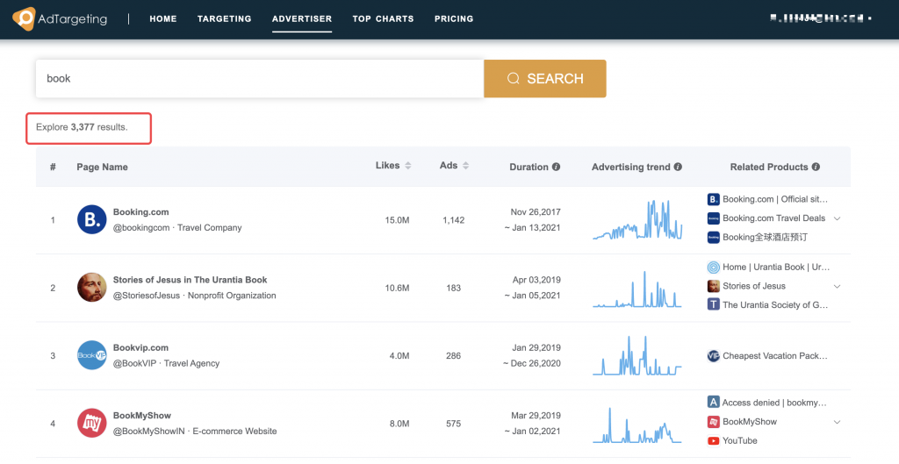Click the 1,142 ads value
Screen dimensions: 899x464
454,220
